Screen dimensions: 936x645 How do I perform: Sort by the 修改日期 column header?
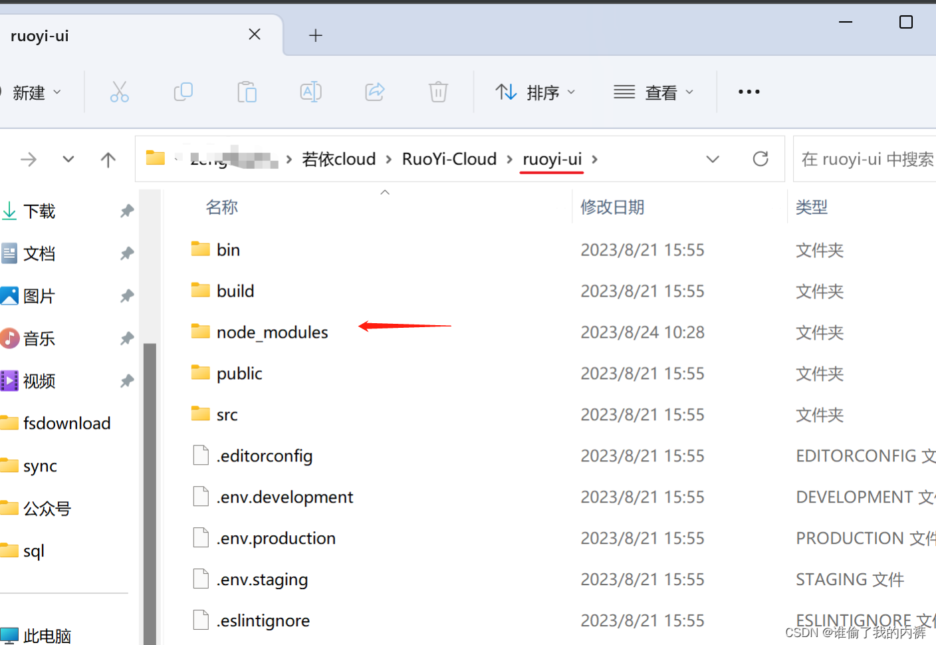coord(612,207)
